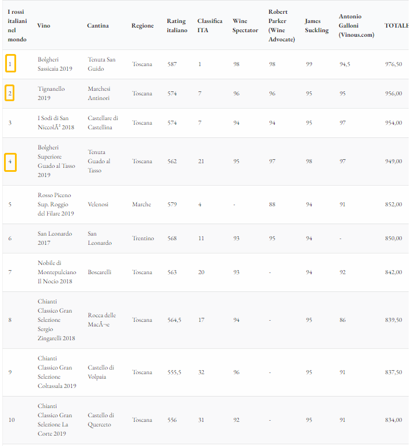Screen dimensions: 415x446
Task: Select the Velenosi winery cell
Action: (98, 204)
